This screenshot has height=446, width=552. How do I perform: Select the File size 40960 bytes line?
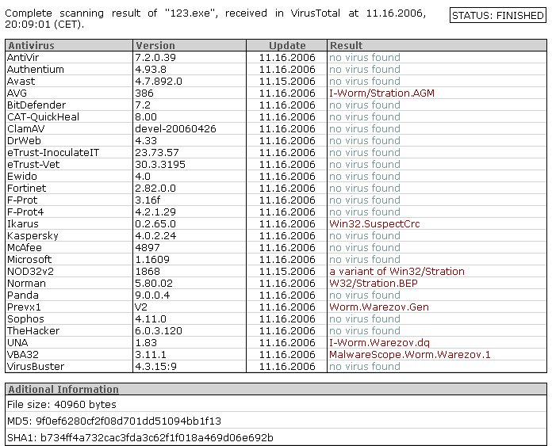point(62,405)
